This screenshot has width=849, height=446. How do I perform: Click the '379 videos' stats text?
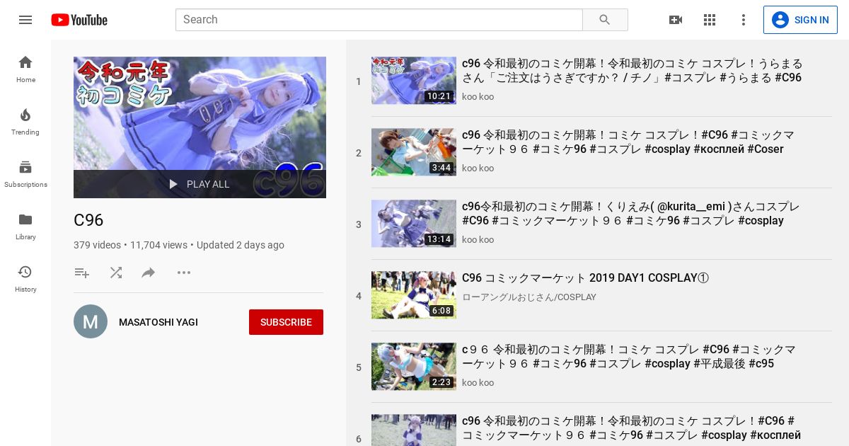click(98, 245)
